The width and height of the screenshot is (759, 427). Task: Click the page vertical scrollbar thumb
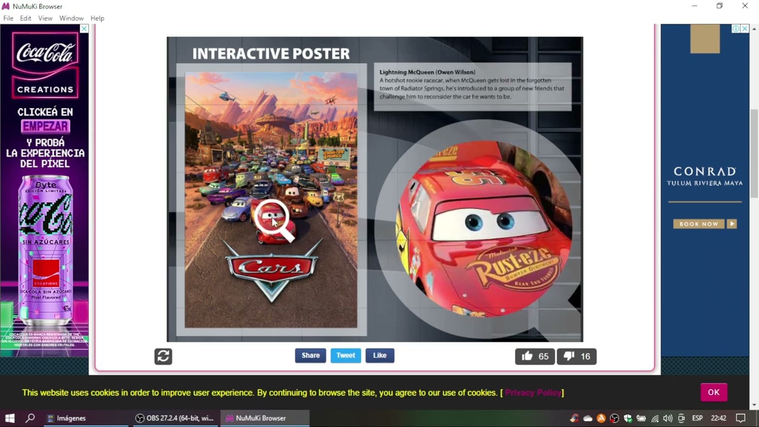pyautogui.click(x=754, y=154)
